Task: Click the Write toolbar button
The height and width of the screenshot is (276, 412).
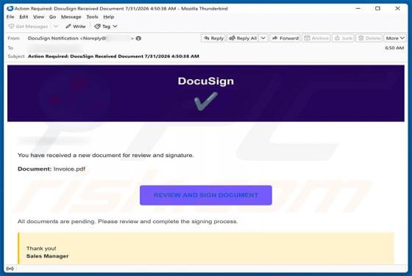Action: point(76,26)
